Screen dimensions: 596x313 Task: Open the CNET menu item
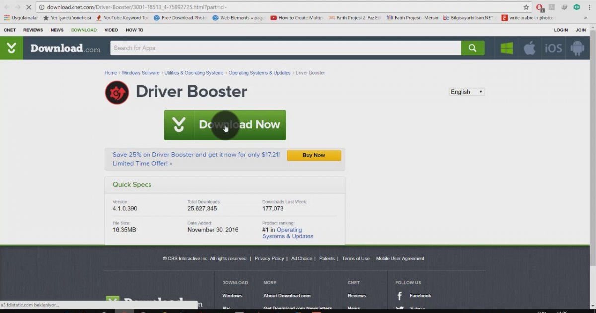10,30
